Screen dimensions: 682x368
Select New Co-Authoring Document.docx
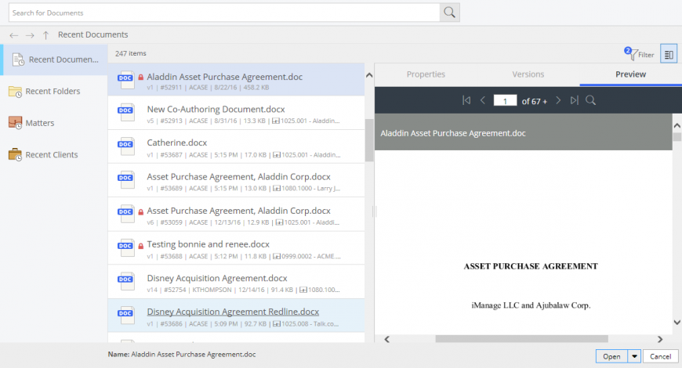point(236,114)
